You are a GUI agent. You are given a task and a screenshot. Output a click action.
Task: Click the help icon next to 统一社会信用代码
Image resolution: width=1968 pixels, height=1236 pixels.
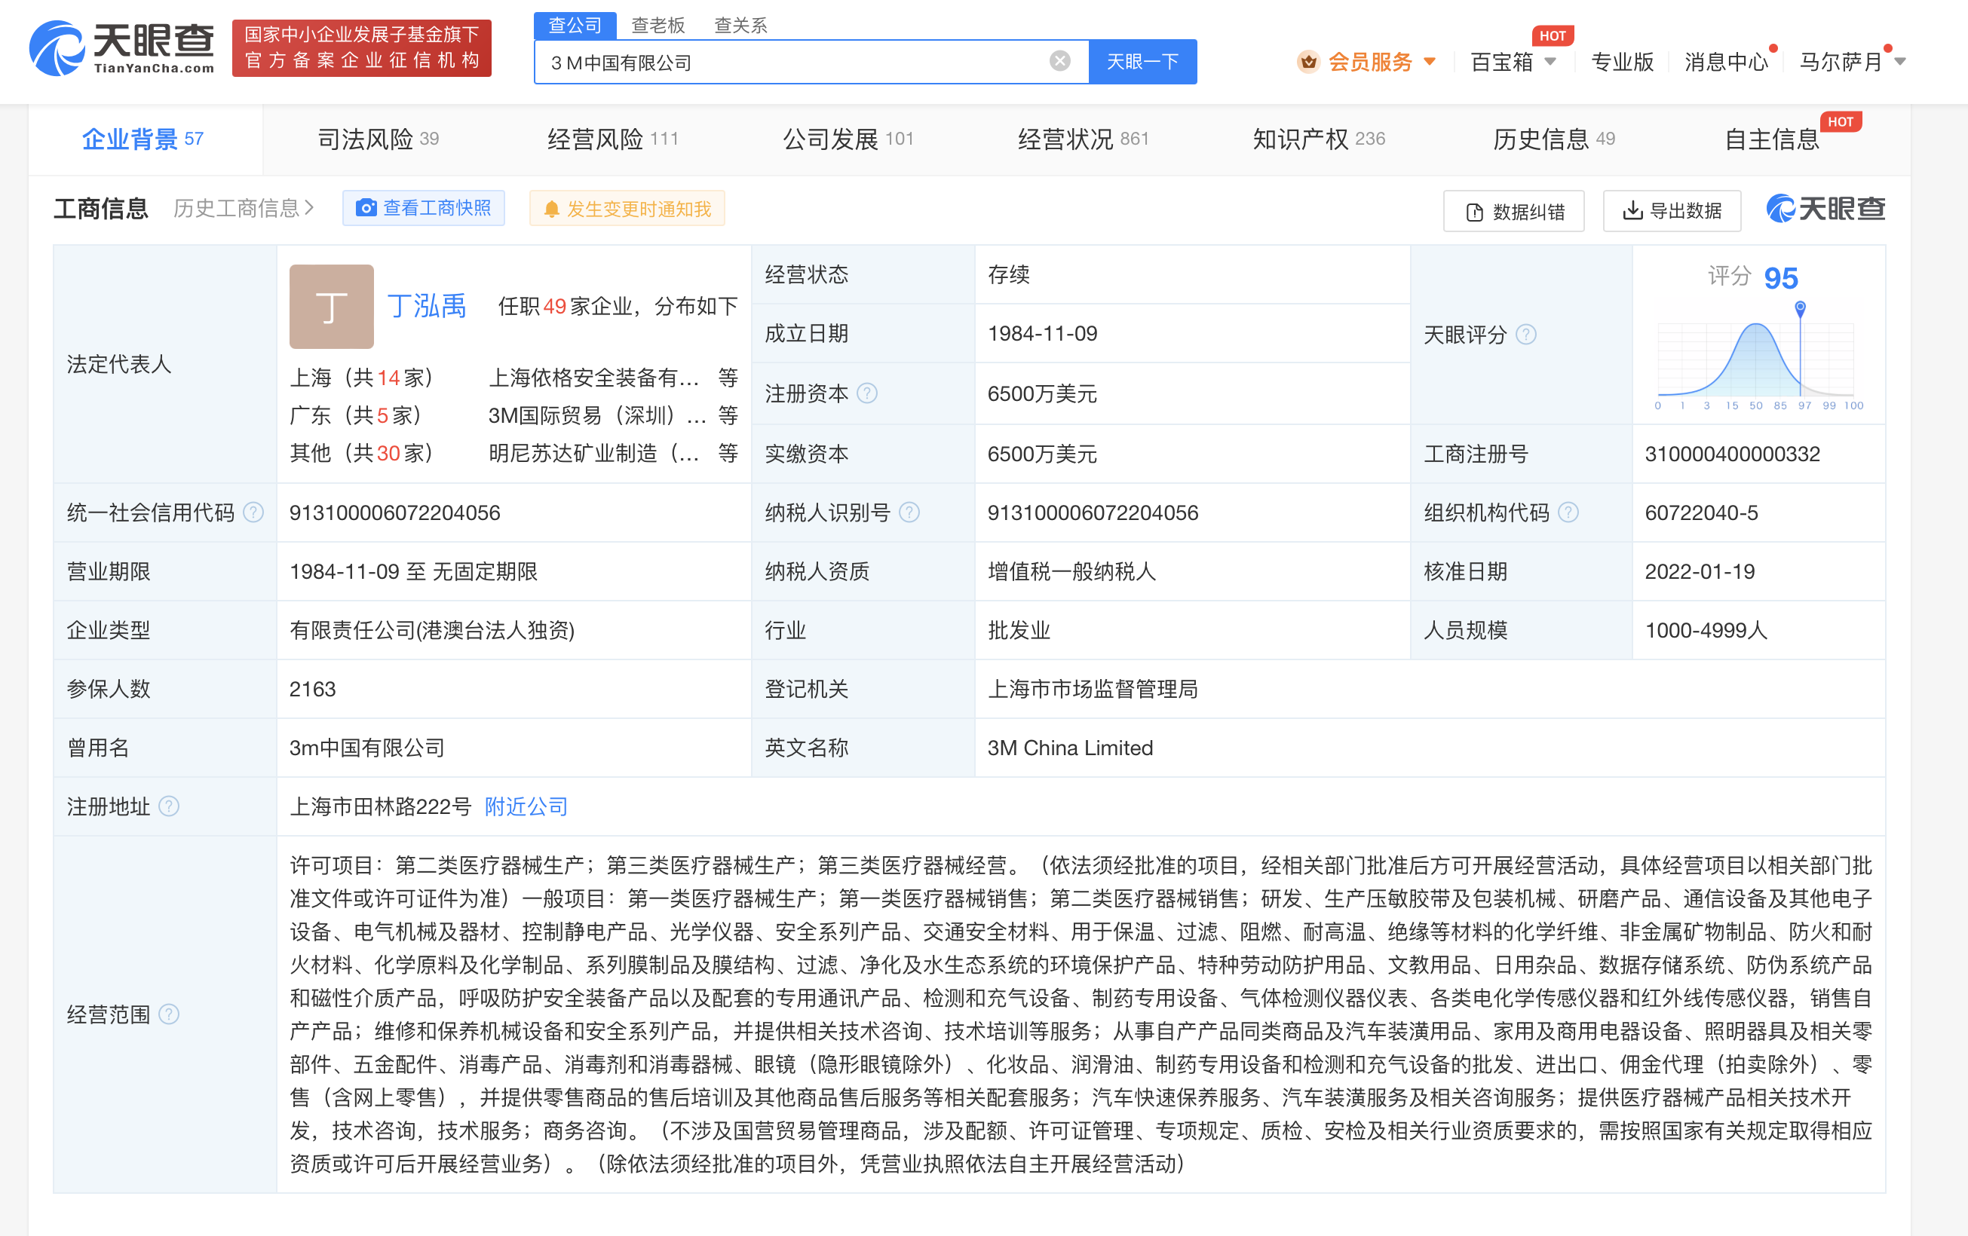tap(253, 512)
